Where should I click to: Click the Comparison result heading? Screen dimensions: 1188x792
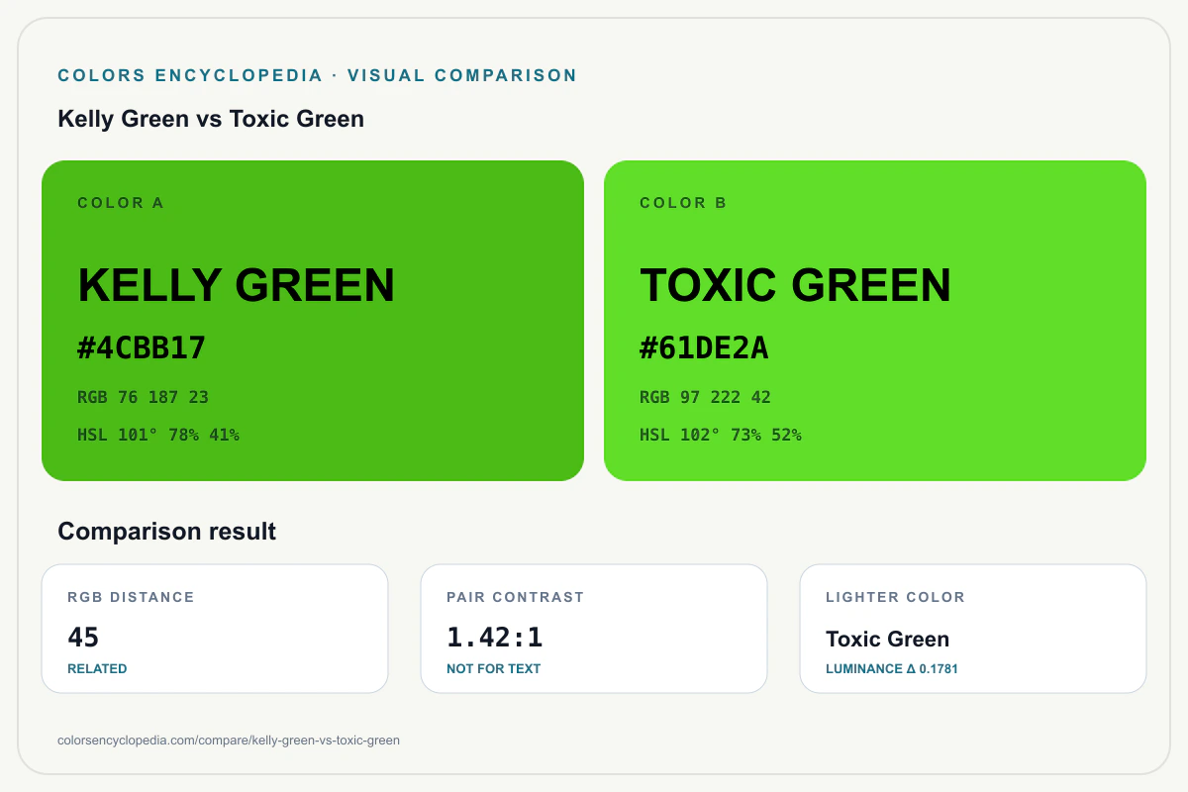pos(167,532)
